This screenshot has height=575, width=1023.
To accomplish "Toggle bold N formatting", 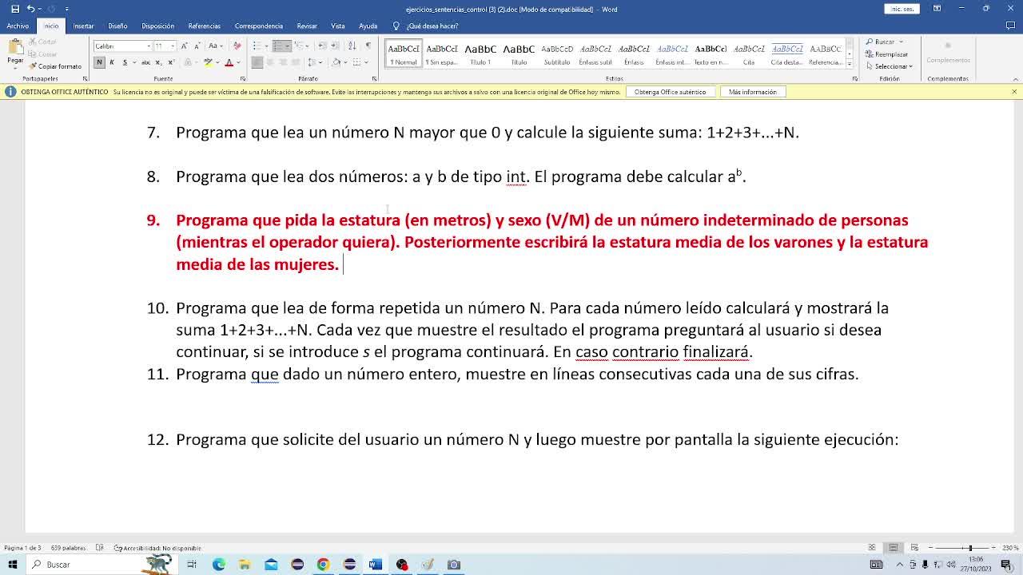I will point(99,62).
